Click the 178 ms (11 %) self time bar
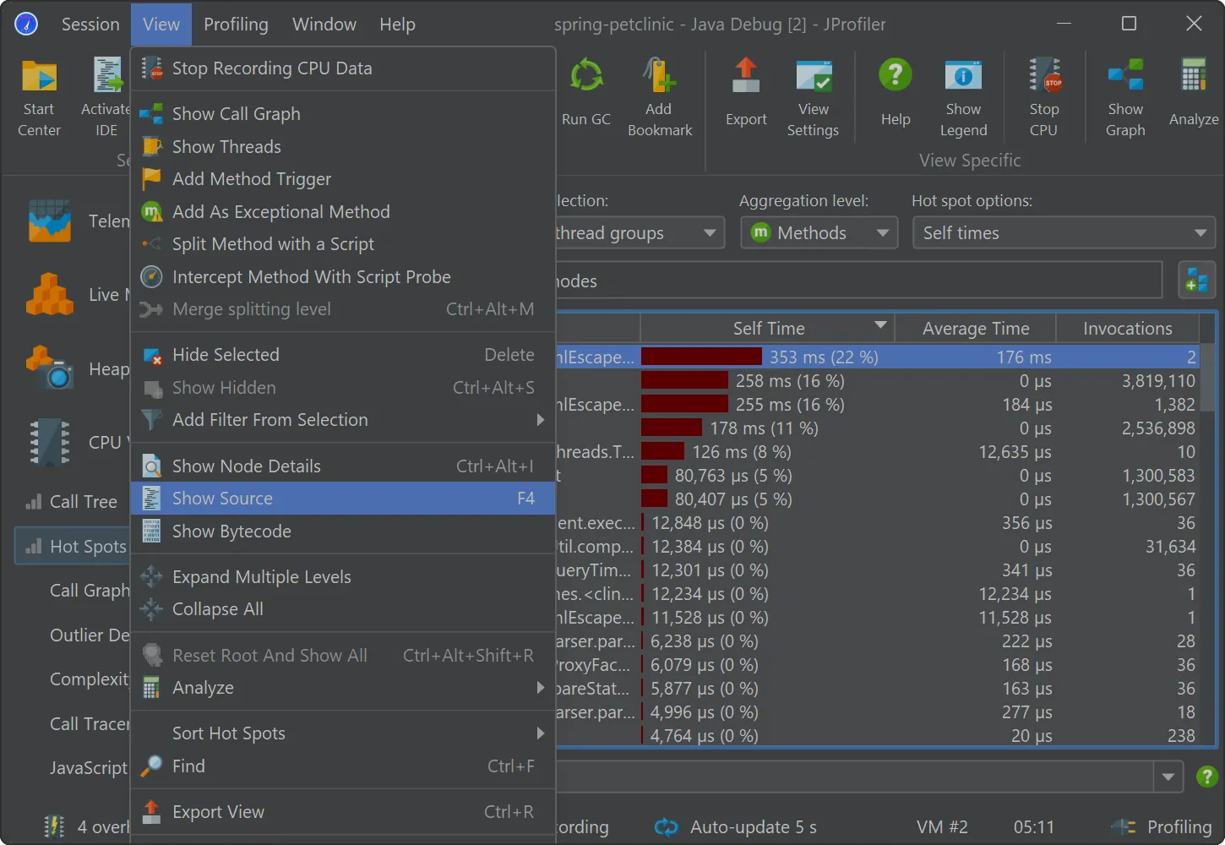 pyautogui.click(x=672, y=428)
